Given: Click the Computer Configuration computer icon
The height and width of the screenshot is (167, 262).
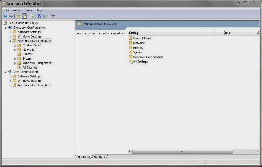Looking at the screenshot, I should click(x=10, y=27).
